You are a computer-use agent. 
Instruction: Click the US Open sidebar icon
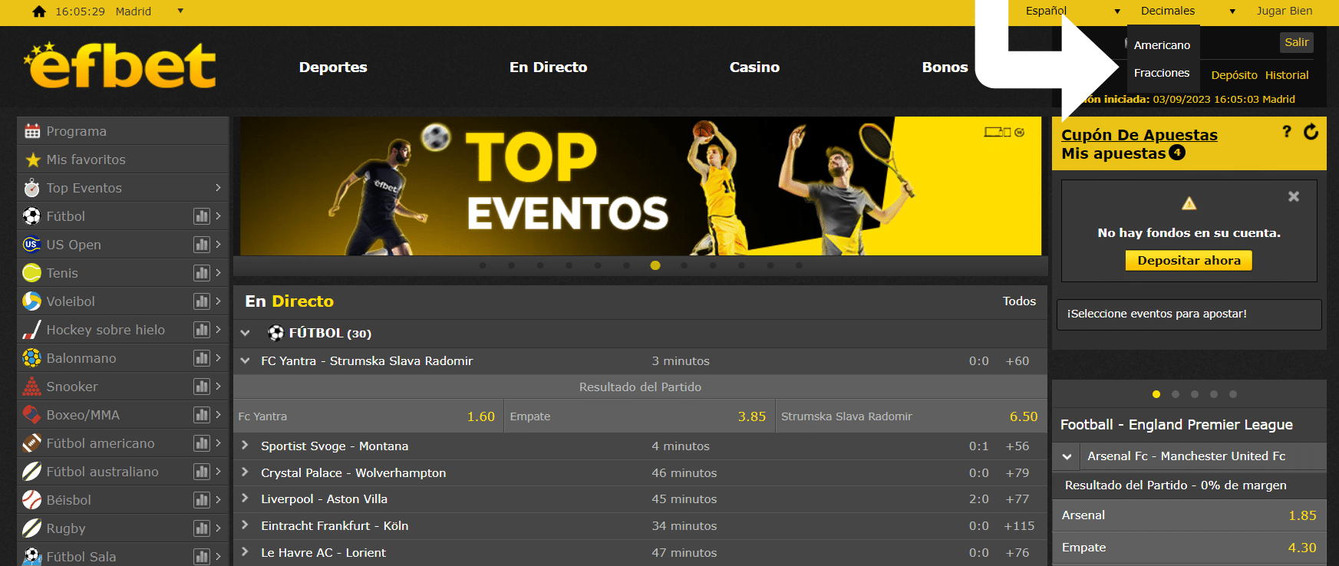[32, 245]
